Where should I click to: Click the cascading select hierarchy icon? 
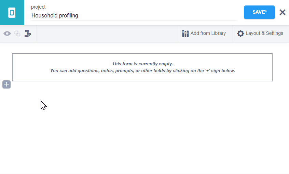click(x=28, y=34)
